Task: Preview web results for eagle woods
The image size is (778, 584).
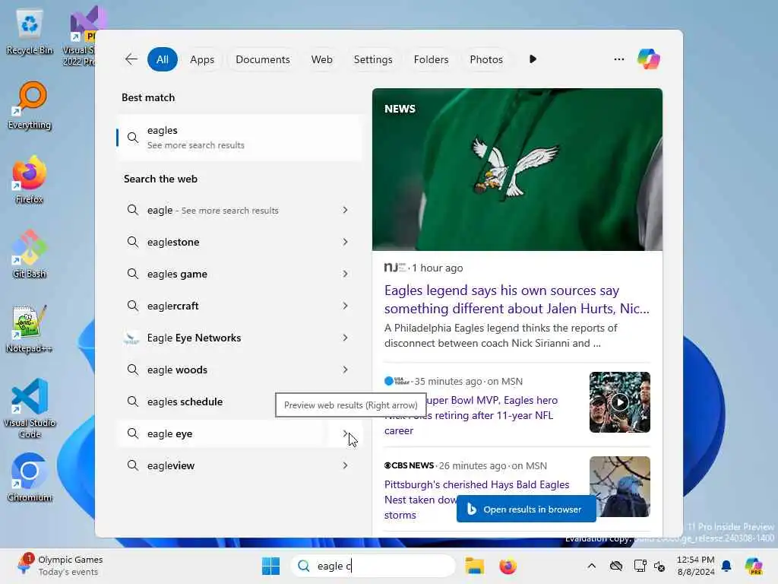Action: pyautogui.click(x=345, y=370)
